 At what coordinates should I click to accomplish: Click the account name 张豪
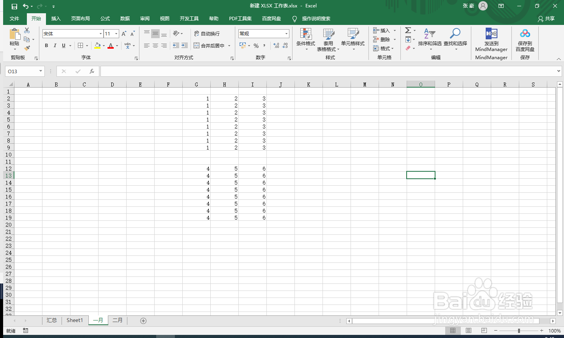pyautogui.click(x=468, y=6)
